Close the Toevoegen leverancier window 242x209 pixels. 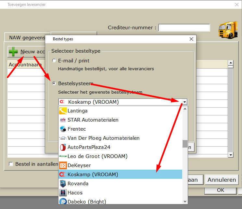(237, 5)
